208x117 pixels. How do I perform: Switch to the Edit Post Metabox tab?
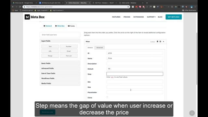pos(105,3)
